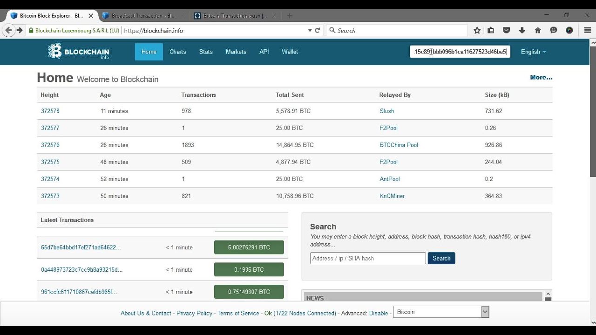Click the Pocket save icon
The image size is (596, 335).
click(507, 30)
